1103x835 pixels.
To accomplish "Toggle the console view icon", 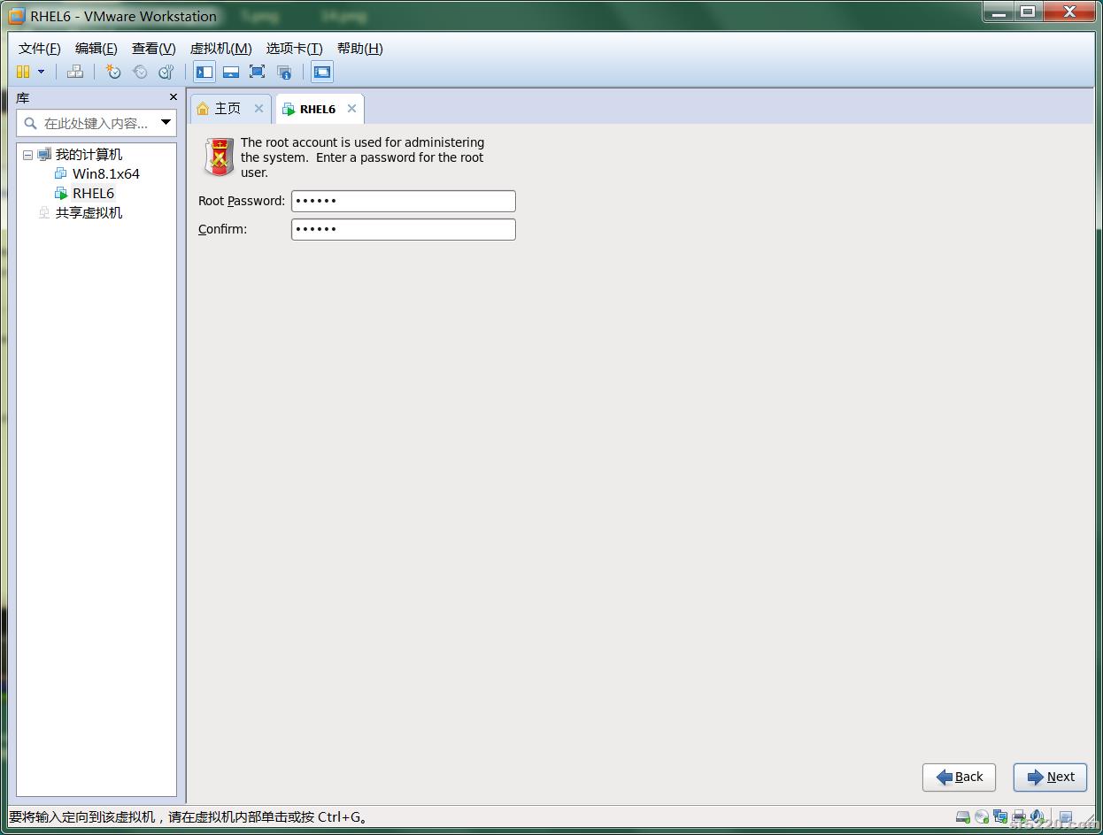I will point(322,72).
